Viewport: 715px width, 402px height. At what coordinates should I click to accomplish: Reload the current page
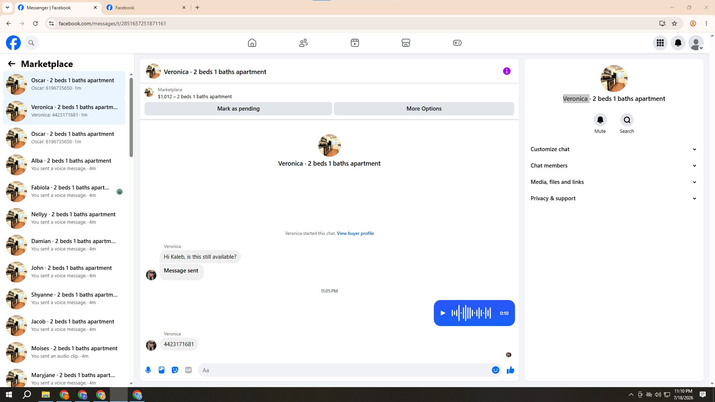(x=35, y=23)
